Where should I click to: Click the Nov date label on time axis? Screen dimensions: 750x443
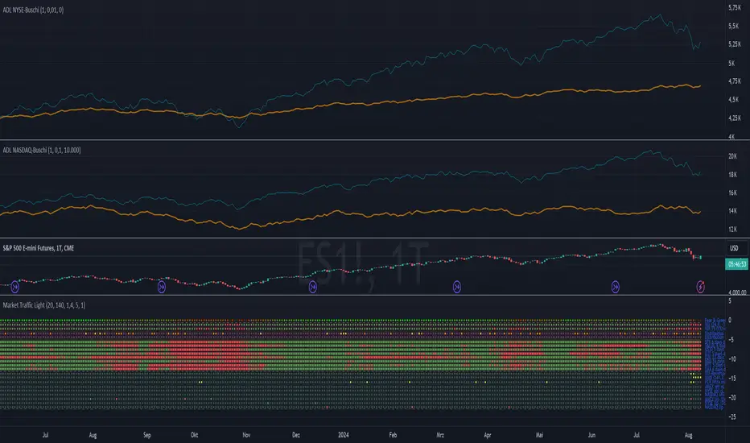[246, 435]
